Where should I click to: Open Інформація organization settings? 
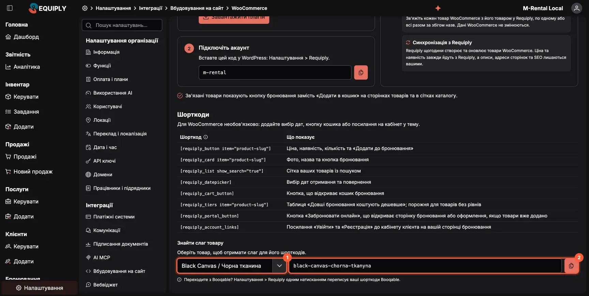pos(103,52)
